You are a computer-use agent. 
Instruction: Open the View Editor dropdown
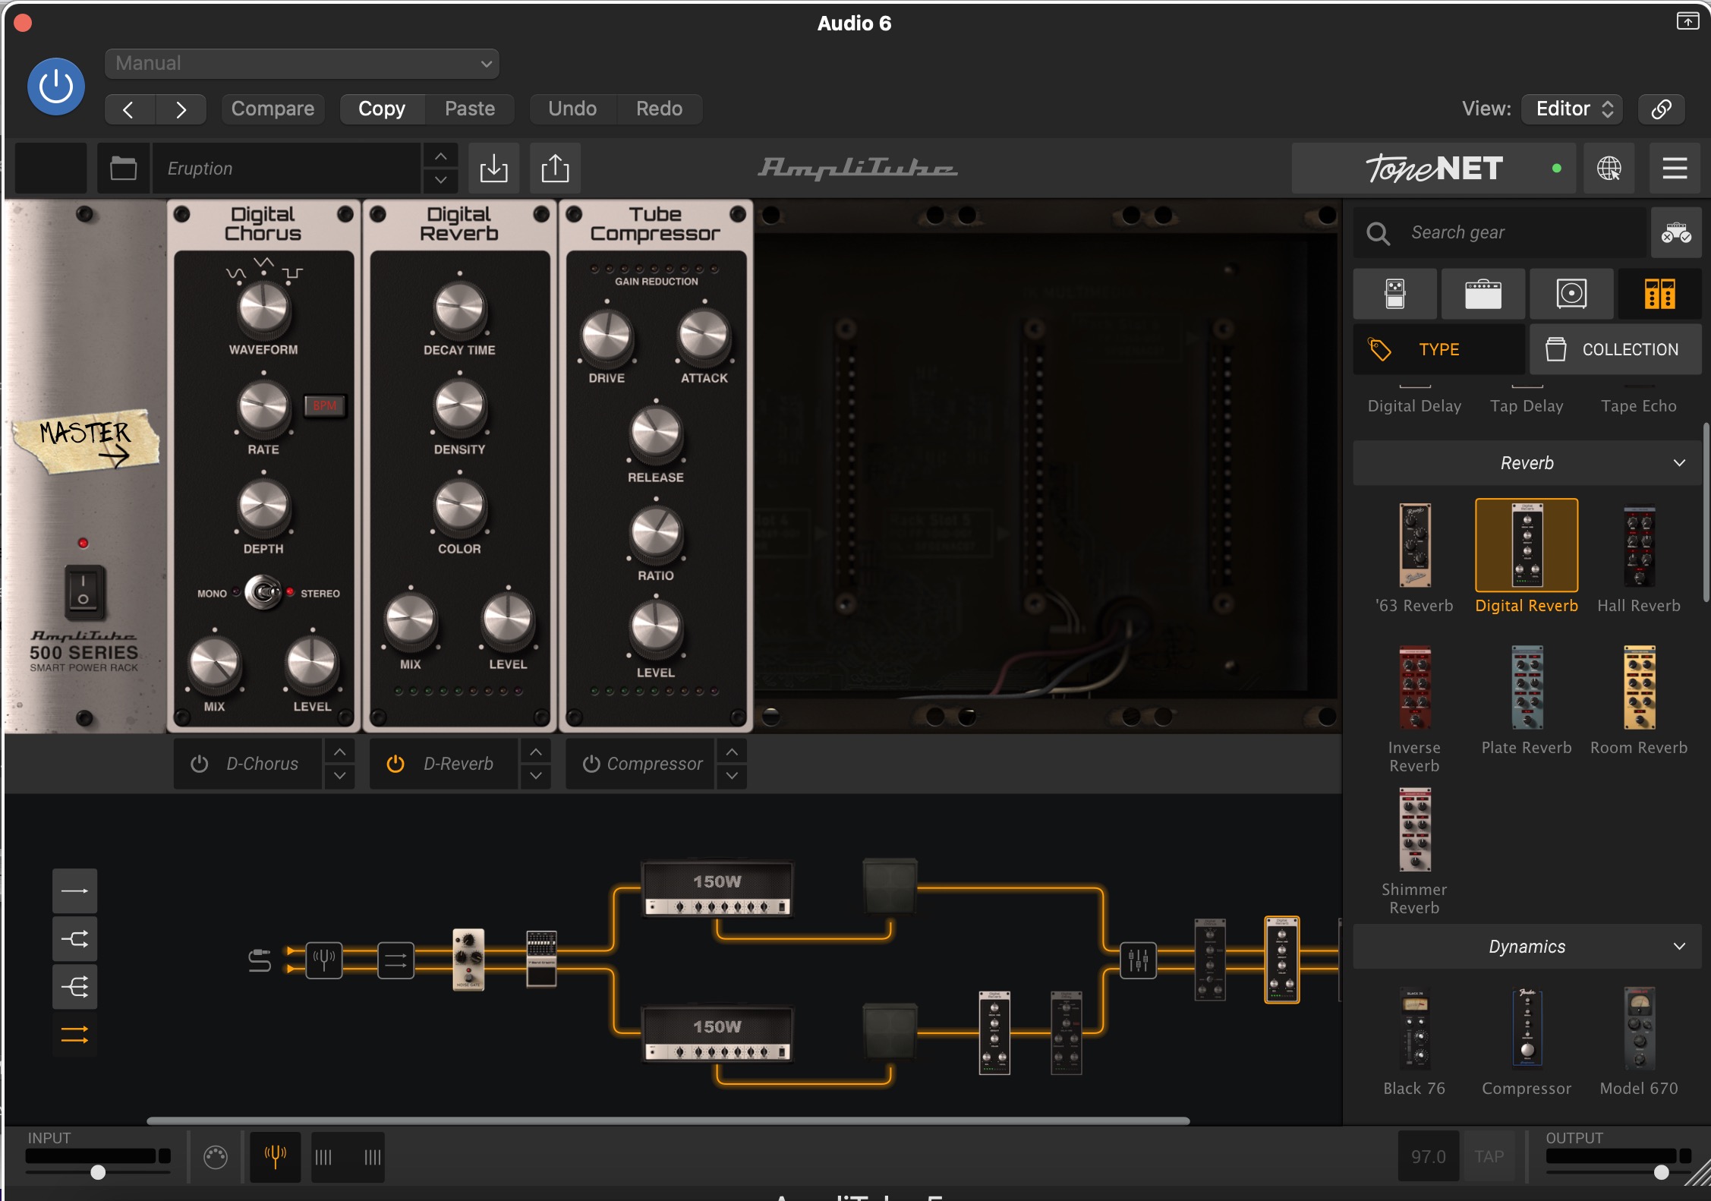tap(1572, 109)
